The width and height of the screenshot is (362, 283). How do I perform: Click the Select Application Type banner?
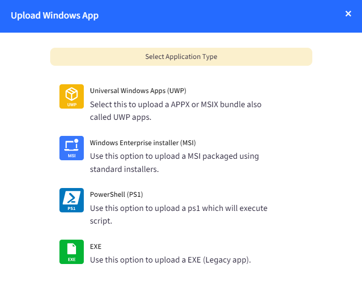[x=181, y=57]
